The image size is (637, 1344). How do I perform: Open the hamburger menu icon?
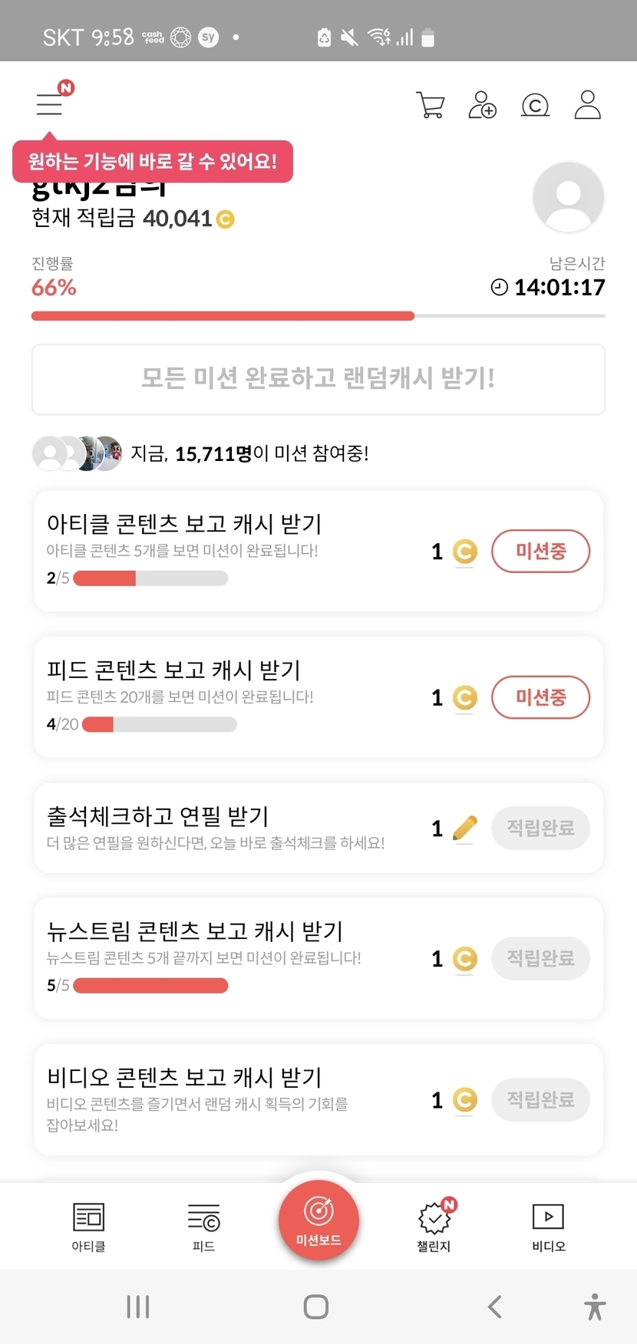[x=50, y=104]
